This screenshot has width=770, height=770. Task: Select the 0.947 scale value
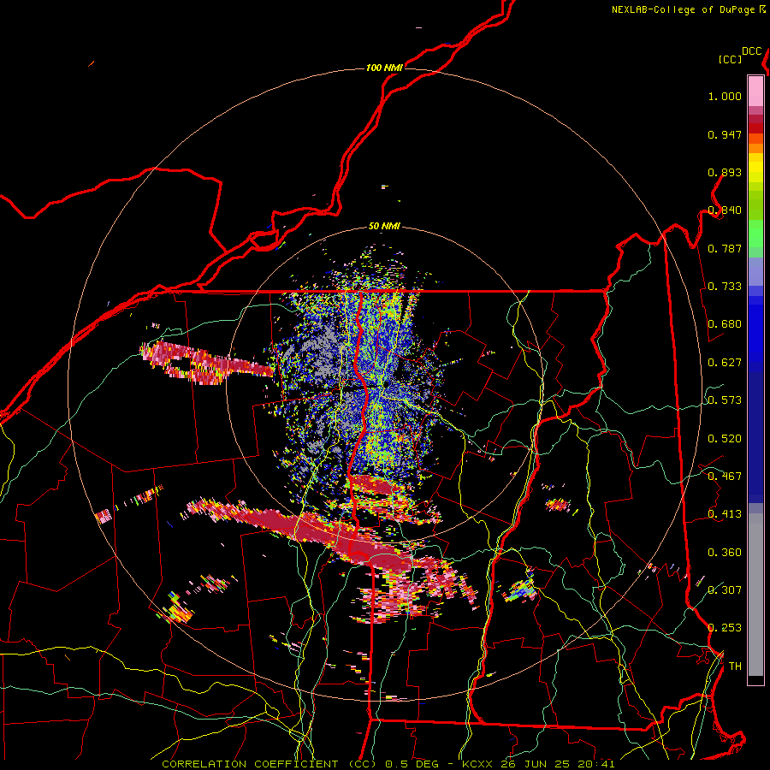[725, 134]
